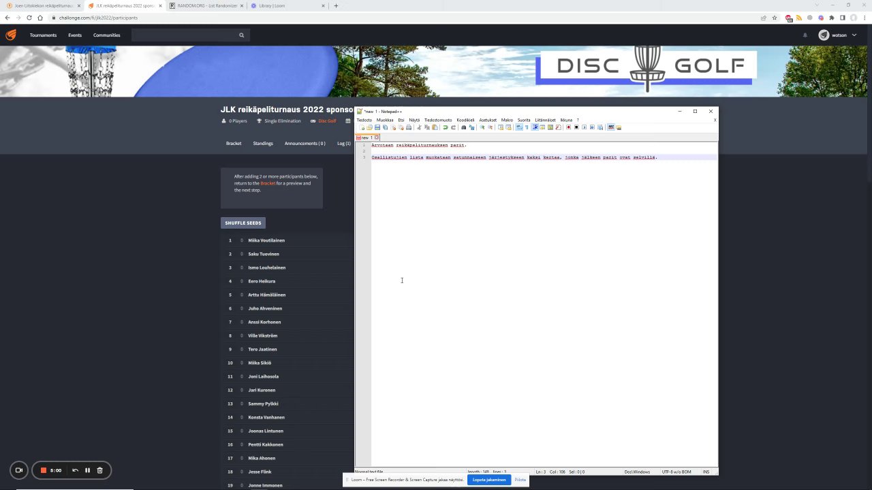Click the Notepad++ Redo arrow icon
This screenshot has width=872, height=490.
453,127
